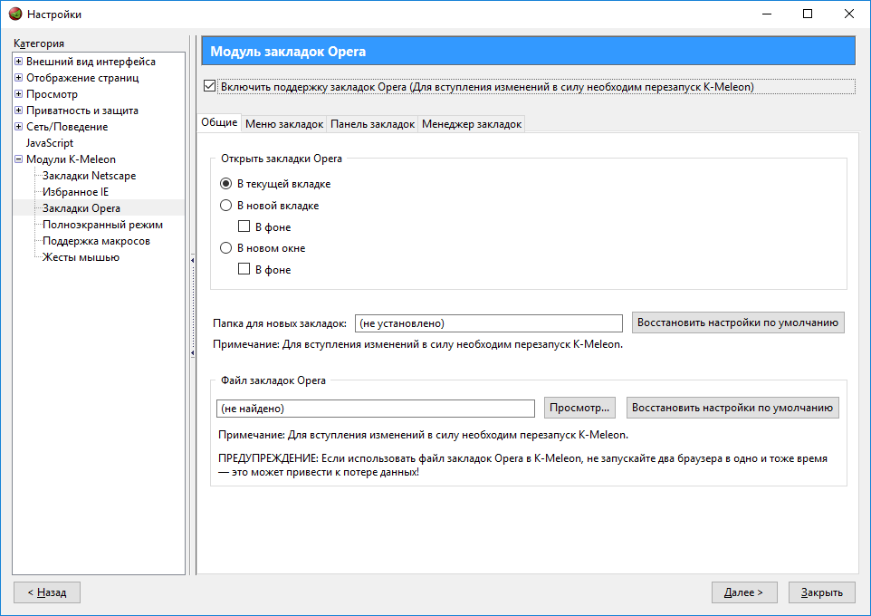Select Сеть/Поведение category label
This screenshot has width=871, height=616.
(x=67, y=127)
